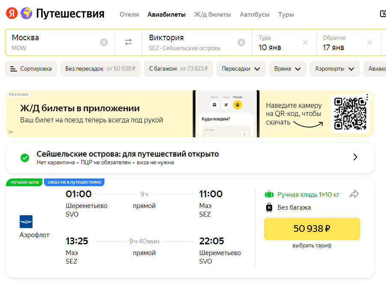This screenshot has height=282, width=386.
Task: Select the no-baggage suitcase icon
Action: (x=269, y=208)
